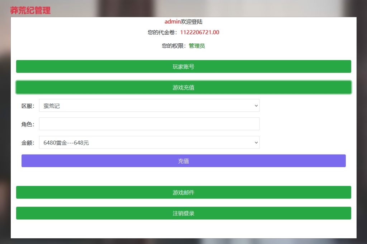Click the admin欢迎登陆 welcome text
This screenshot has height=244, width=367.
tap(183, 21)
